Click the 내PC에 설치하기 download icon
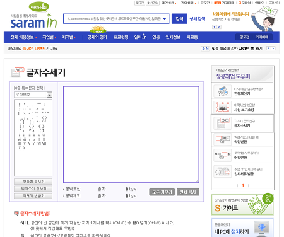 coord(262,229)
